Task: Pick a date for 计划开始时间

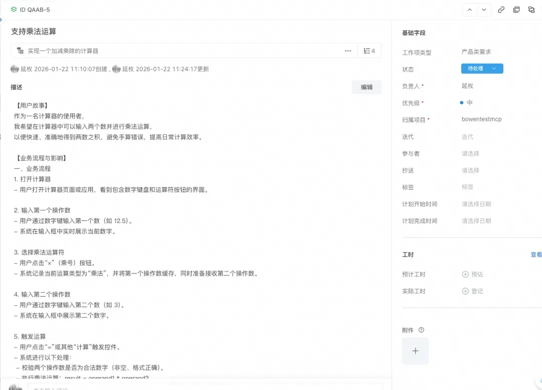Action: click(x=476, y=204)
